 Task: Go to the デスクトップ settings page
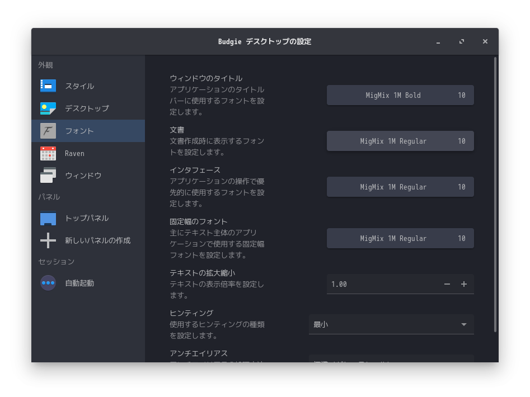click(88, 108)
